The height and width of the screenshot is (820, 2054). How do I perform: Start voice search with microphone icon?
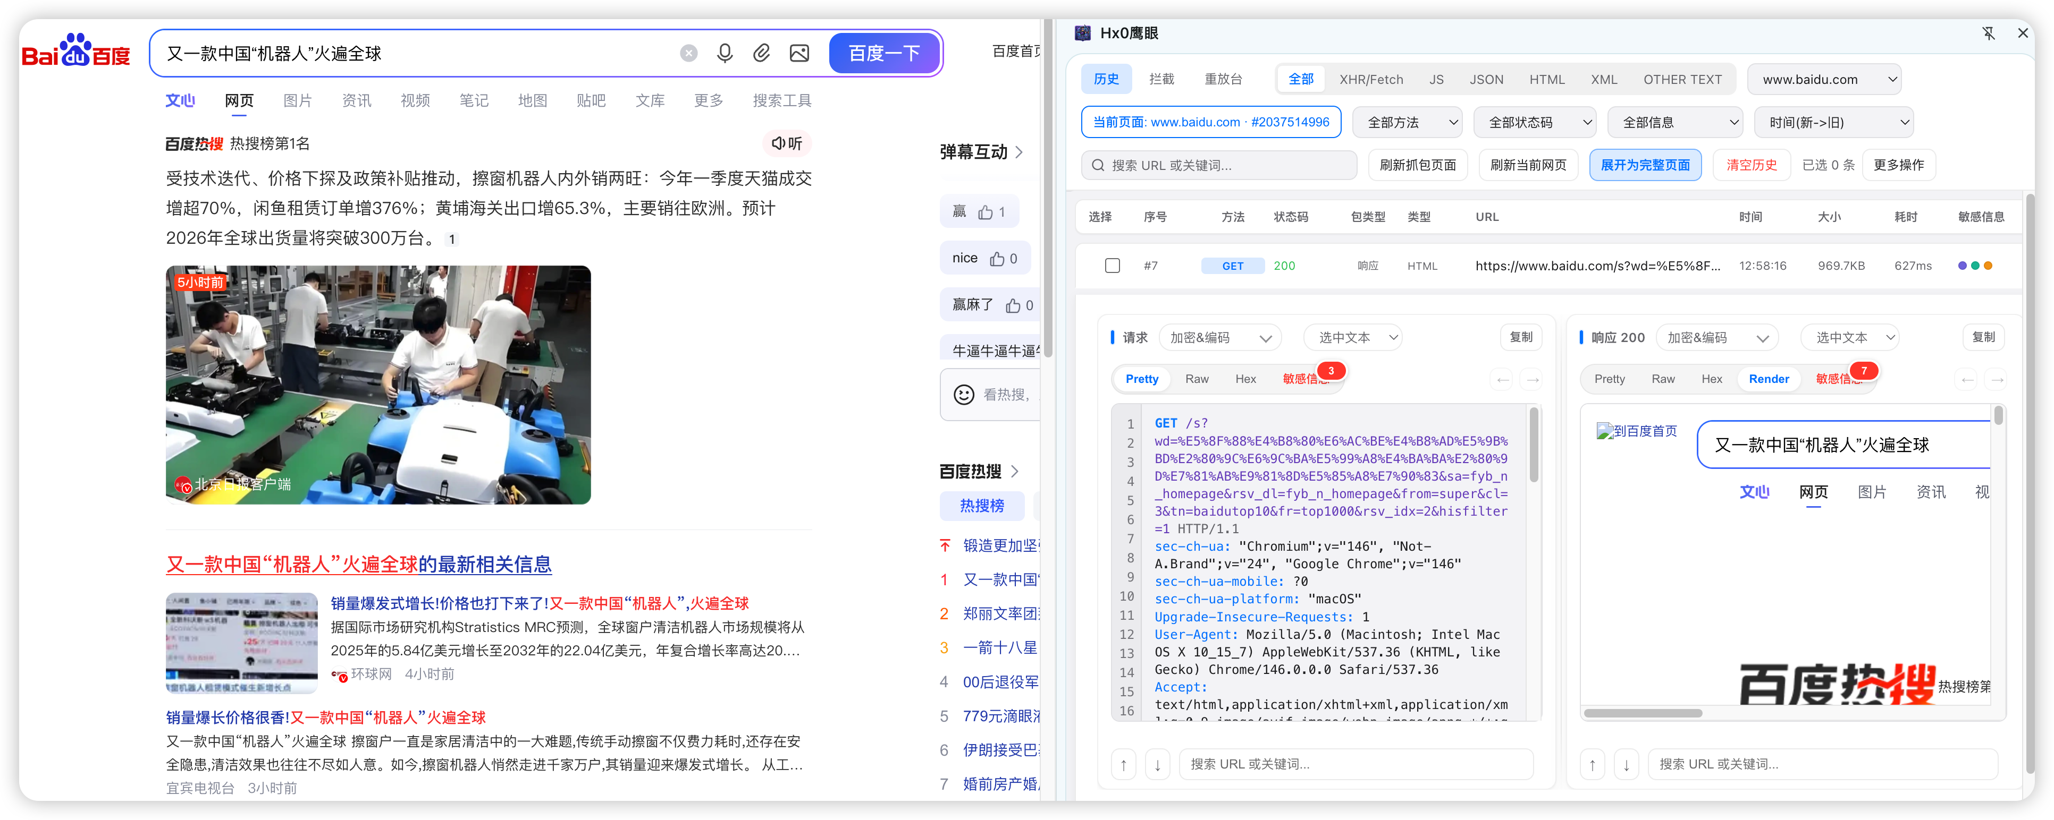point(724,54)
